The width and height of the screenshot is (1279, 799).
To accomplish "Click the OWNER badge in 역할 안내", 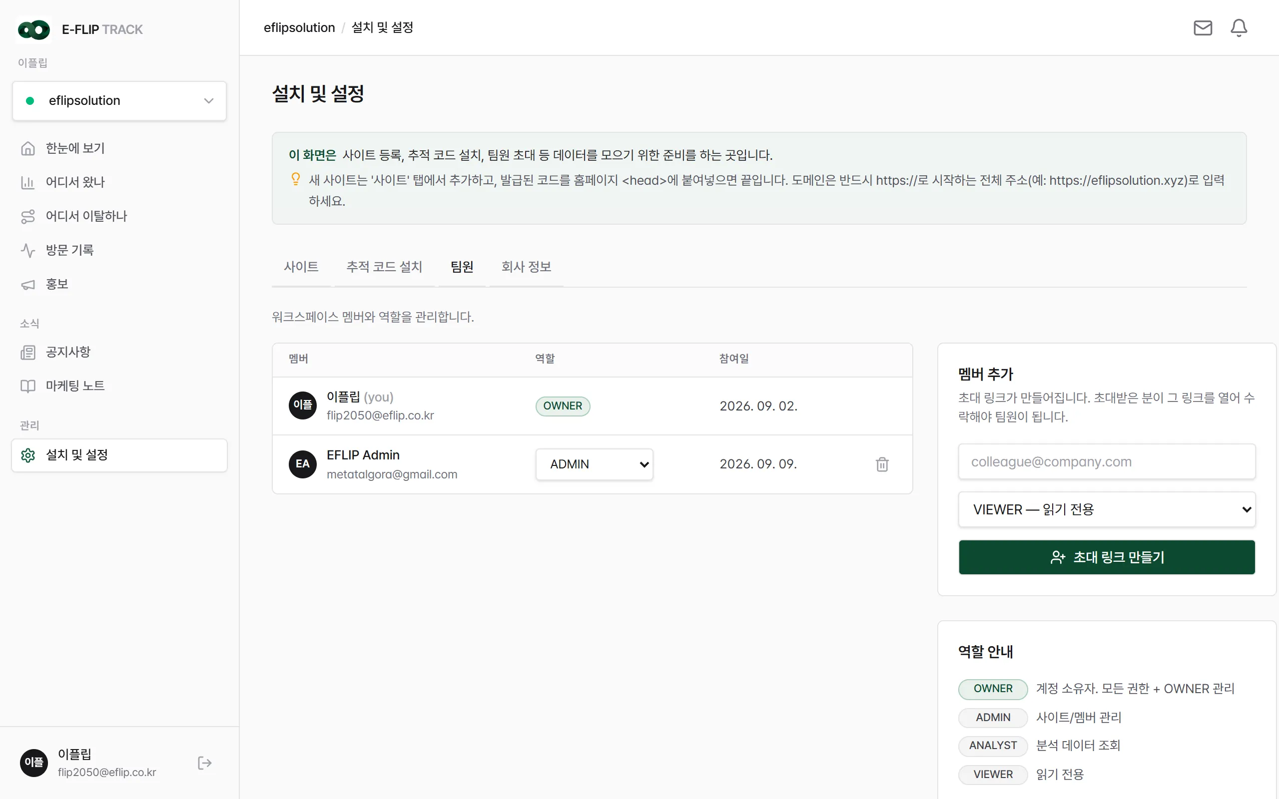I will click(993, 689).
